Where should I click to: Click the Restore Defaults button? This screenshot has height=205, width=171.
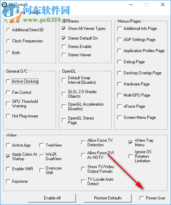pos(108,198)
